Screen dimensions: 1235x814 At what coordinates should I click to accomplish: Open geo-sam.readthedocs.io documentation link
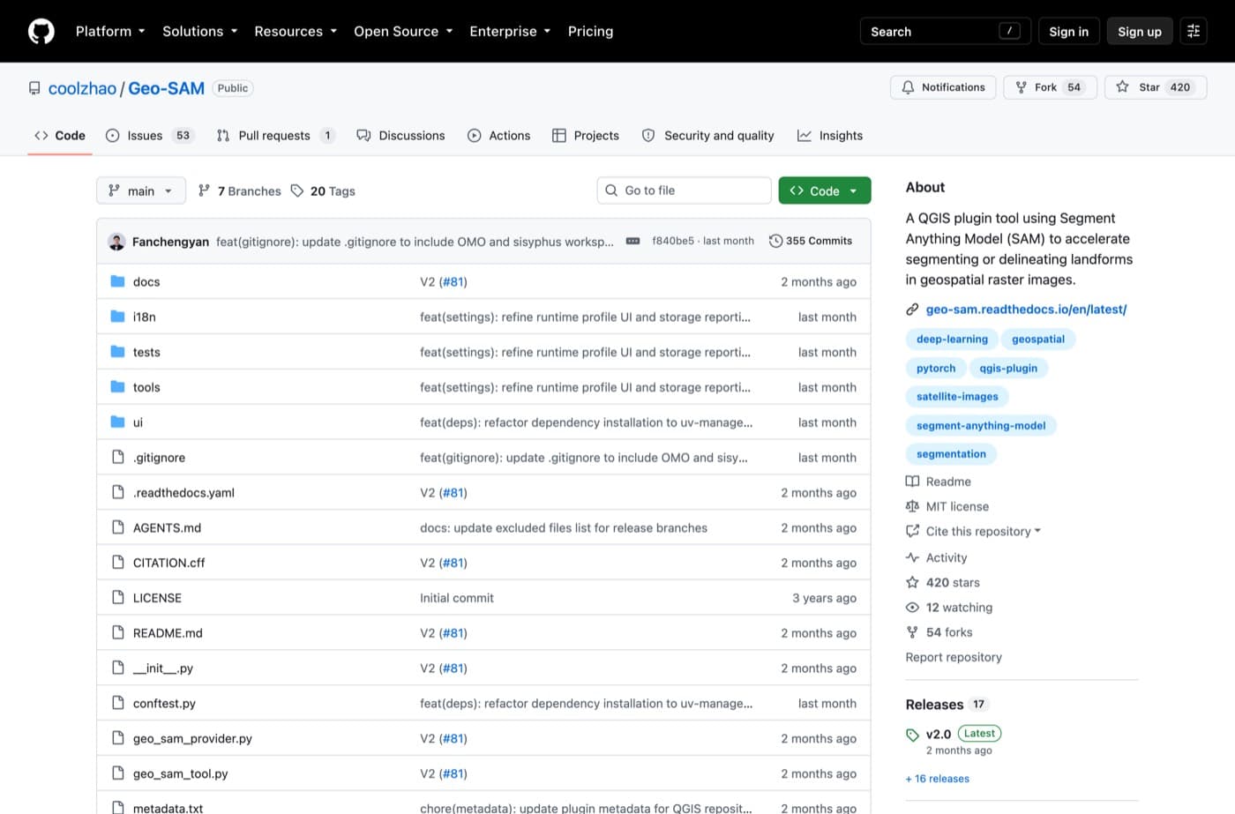click(x=1026, y=310)
